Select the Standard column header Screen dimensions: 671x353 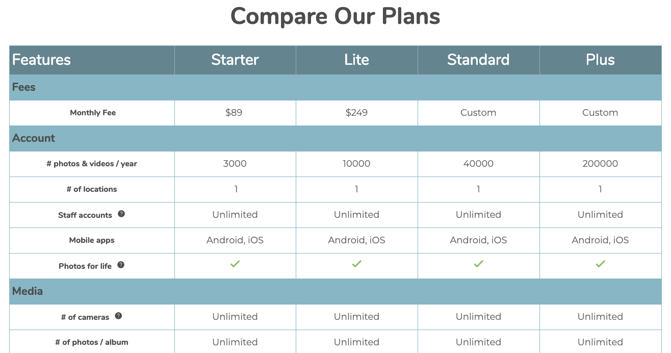tap(478, 60)
